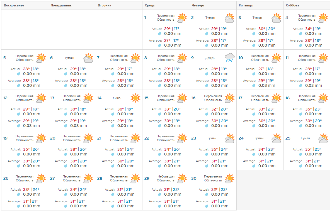Click the fog icon on day 25
The height and width of the screenshot is (211, 332).
click(x=323, y=138)
